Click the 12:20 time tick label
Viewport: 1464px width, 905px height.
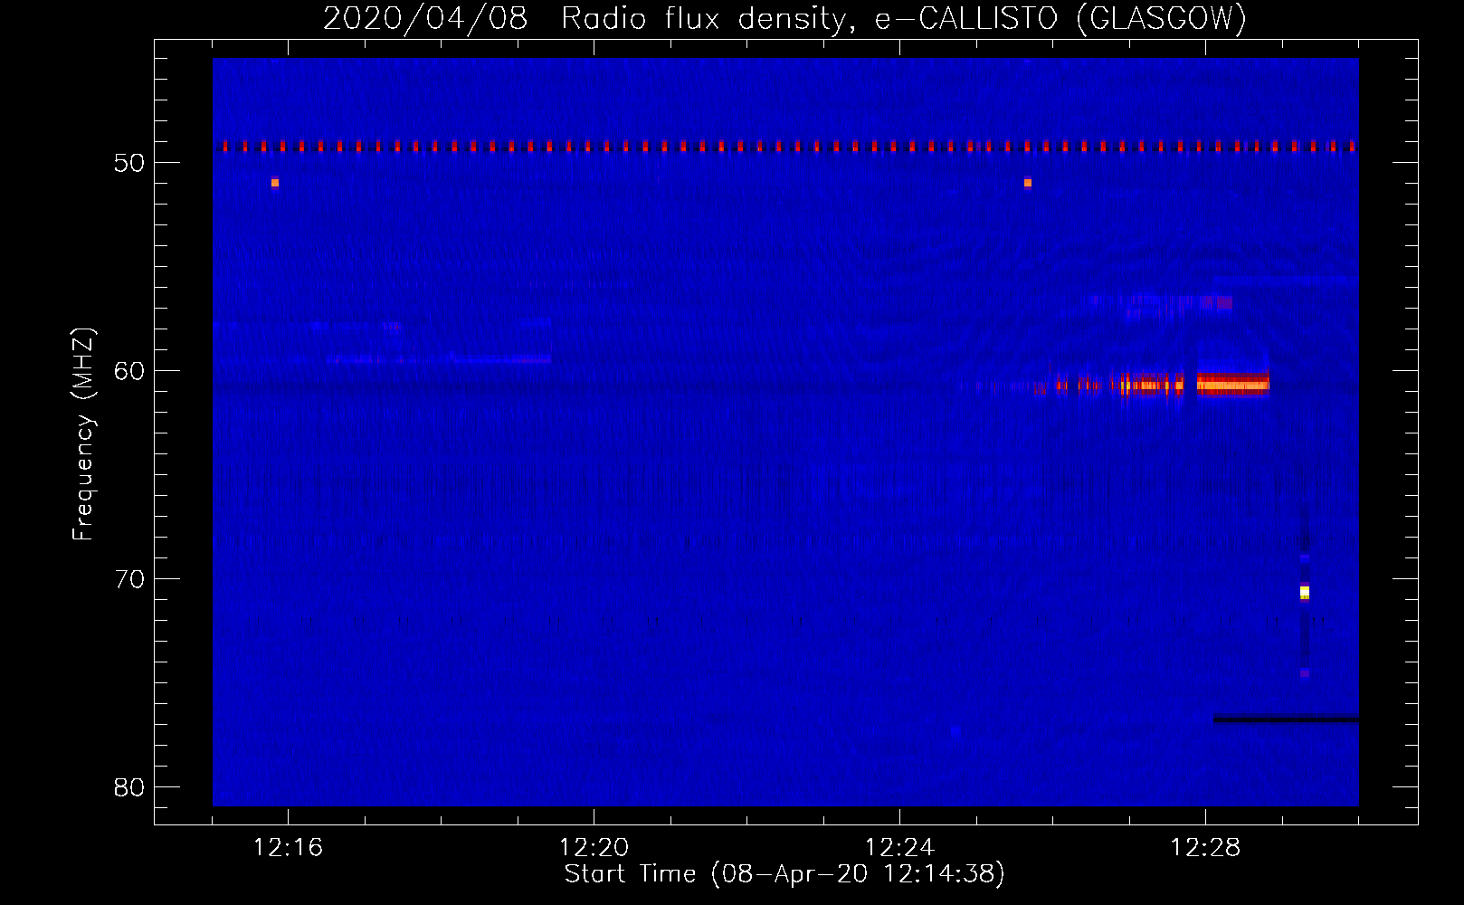pos(594,848)
